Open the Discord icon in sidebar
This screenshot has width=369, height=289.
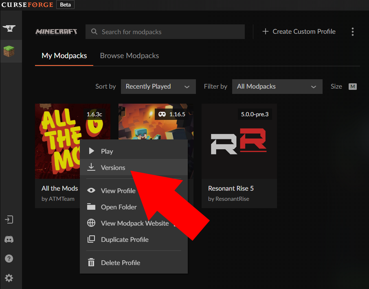(9, 239)
